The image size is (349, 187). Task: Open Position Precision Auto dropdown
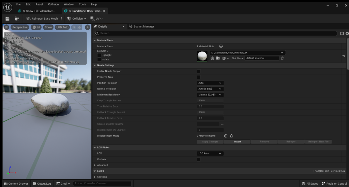click(x=210, y=83)
